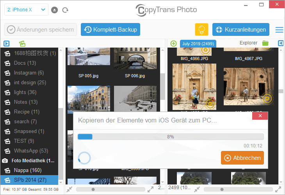Open Explorer green folder icon
The image size is (285, 195).
[x=265, y=43]
